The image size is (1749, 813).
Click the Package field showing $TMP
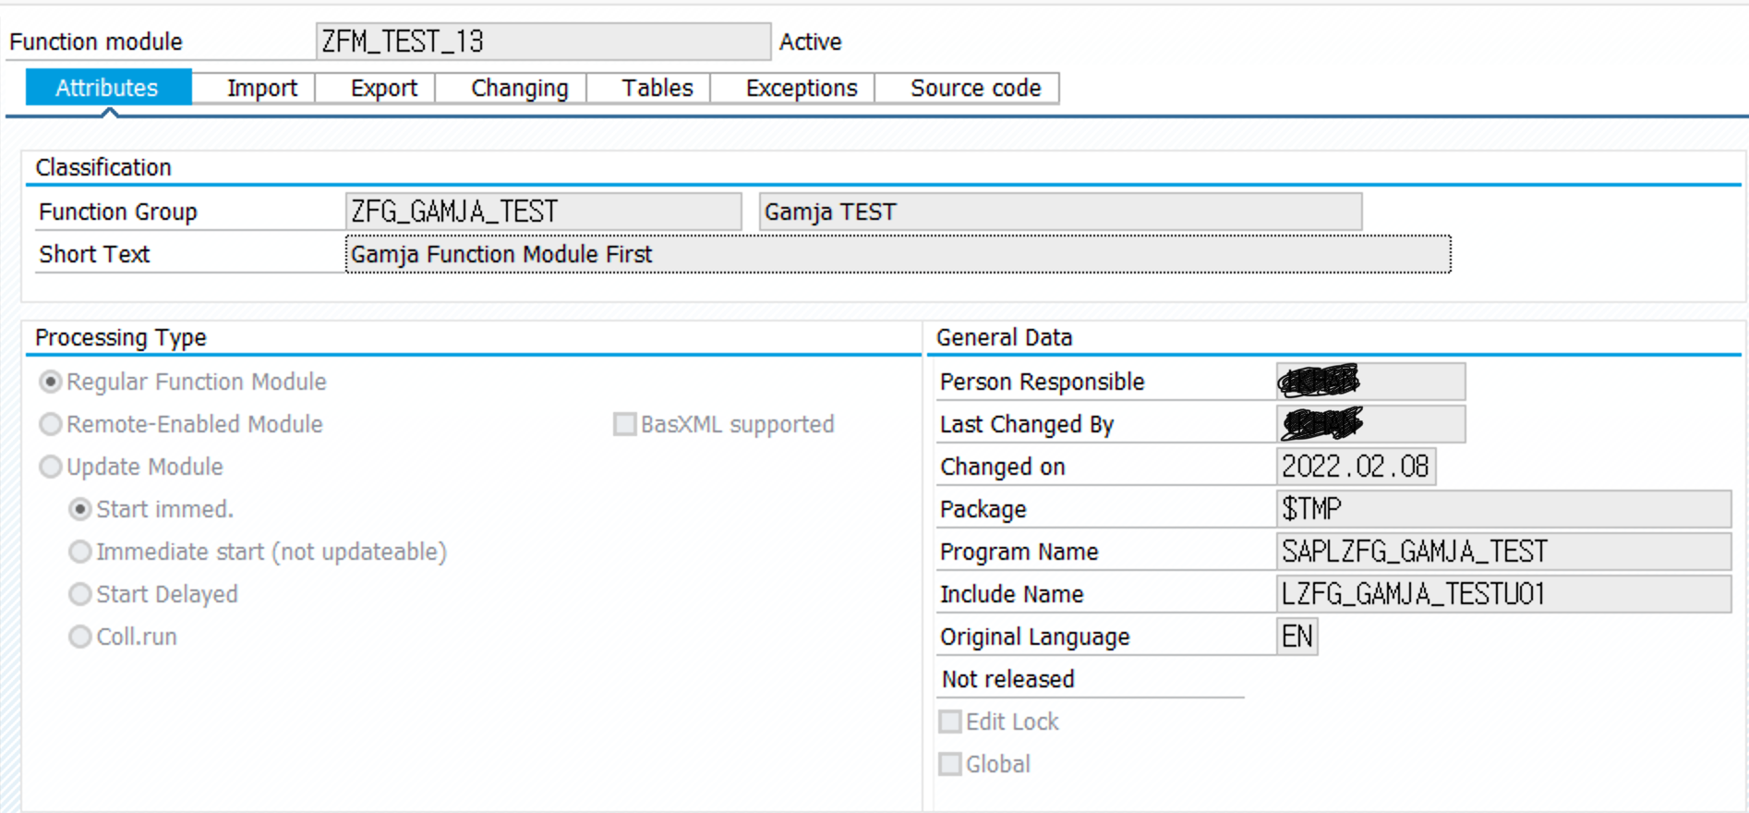tap(1503, 509)
